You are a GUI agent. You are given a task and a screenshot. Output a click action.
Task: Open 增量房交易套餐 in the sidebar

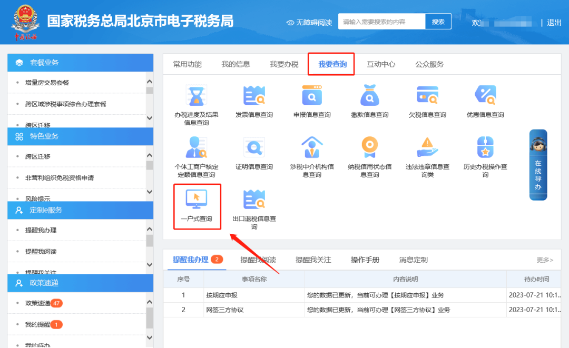[47, 83]
